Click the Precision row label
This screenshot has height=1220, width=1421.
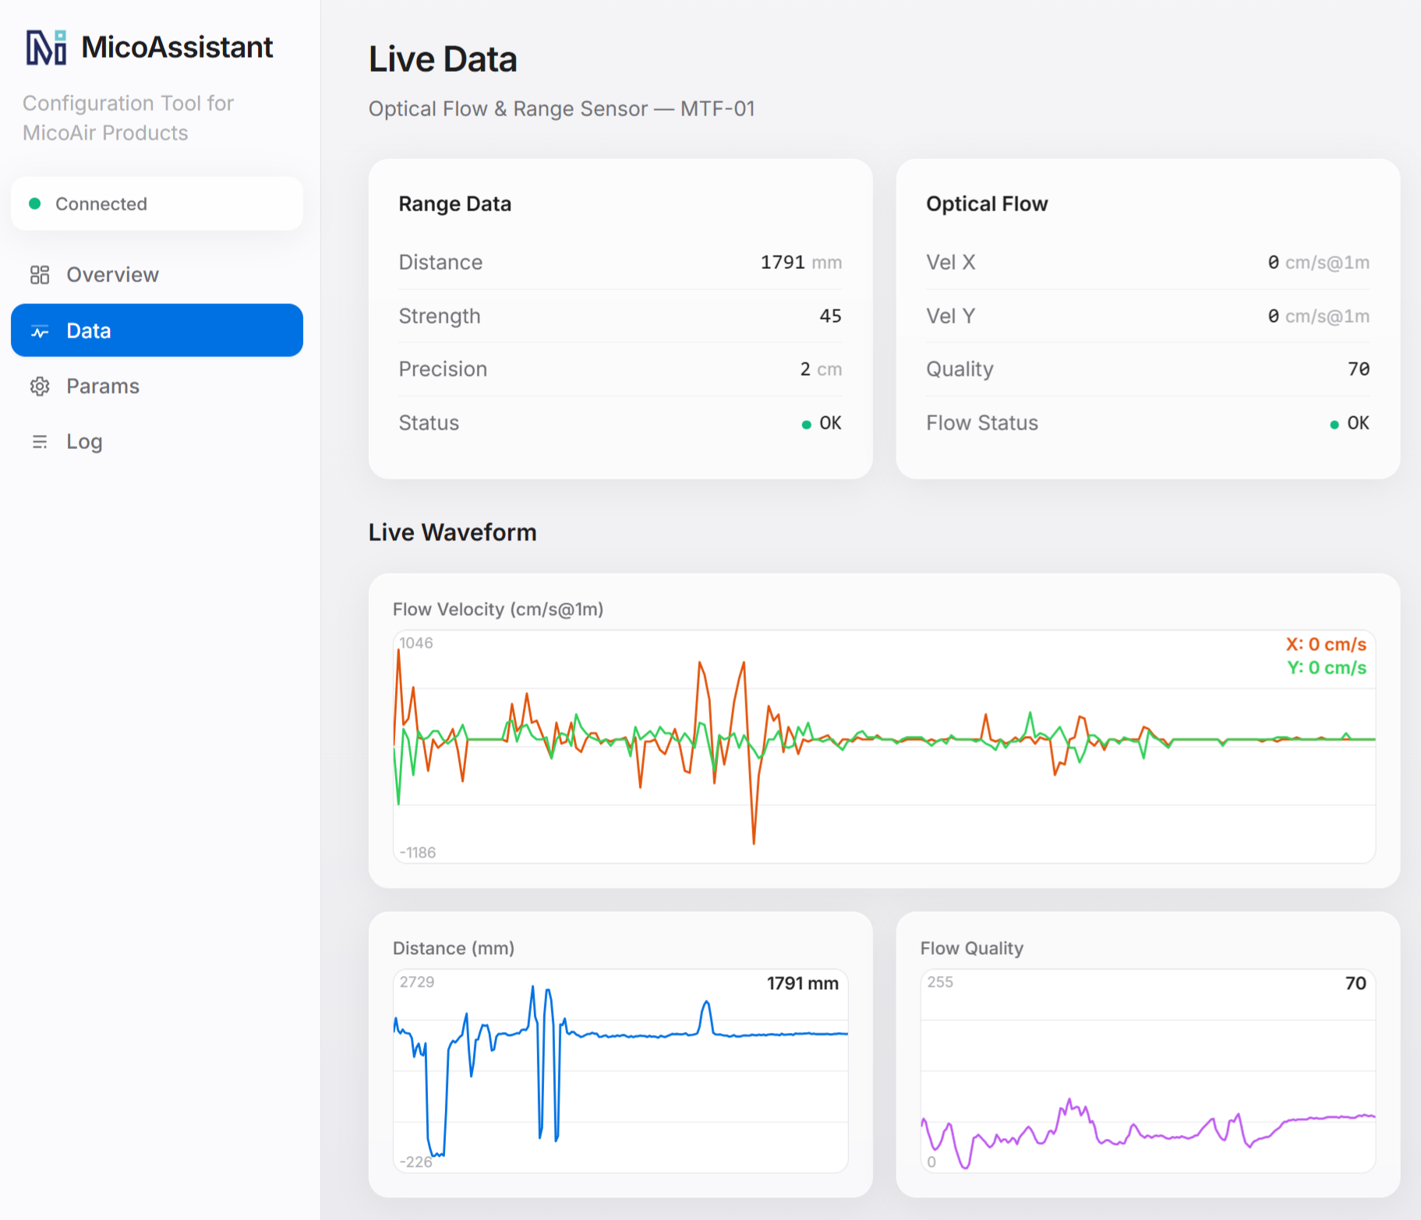pos(443,369)
